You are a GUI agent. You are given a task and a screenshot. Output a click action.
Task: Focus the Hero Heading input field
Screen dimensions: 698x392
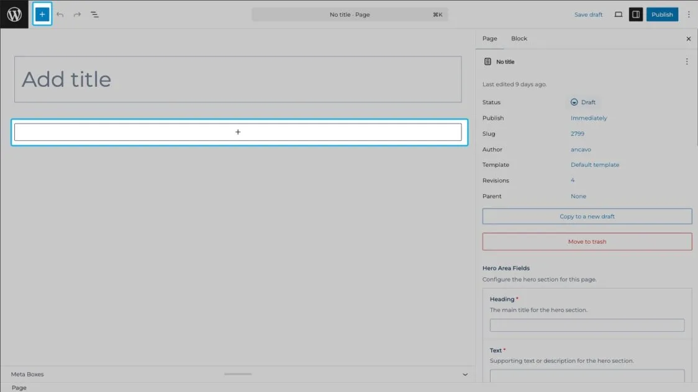[587, 325]
